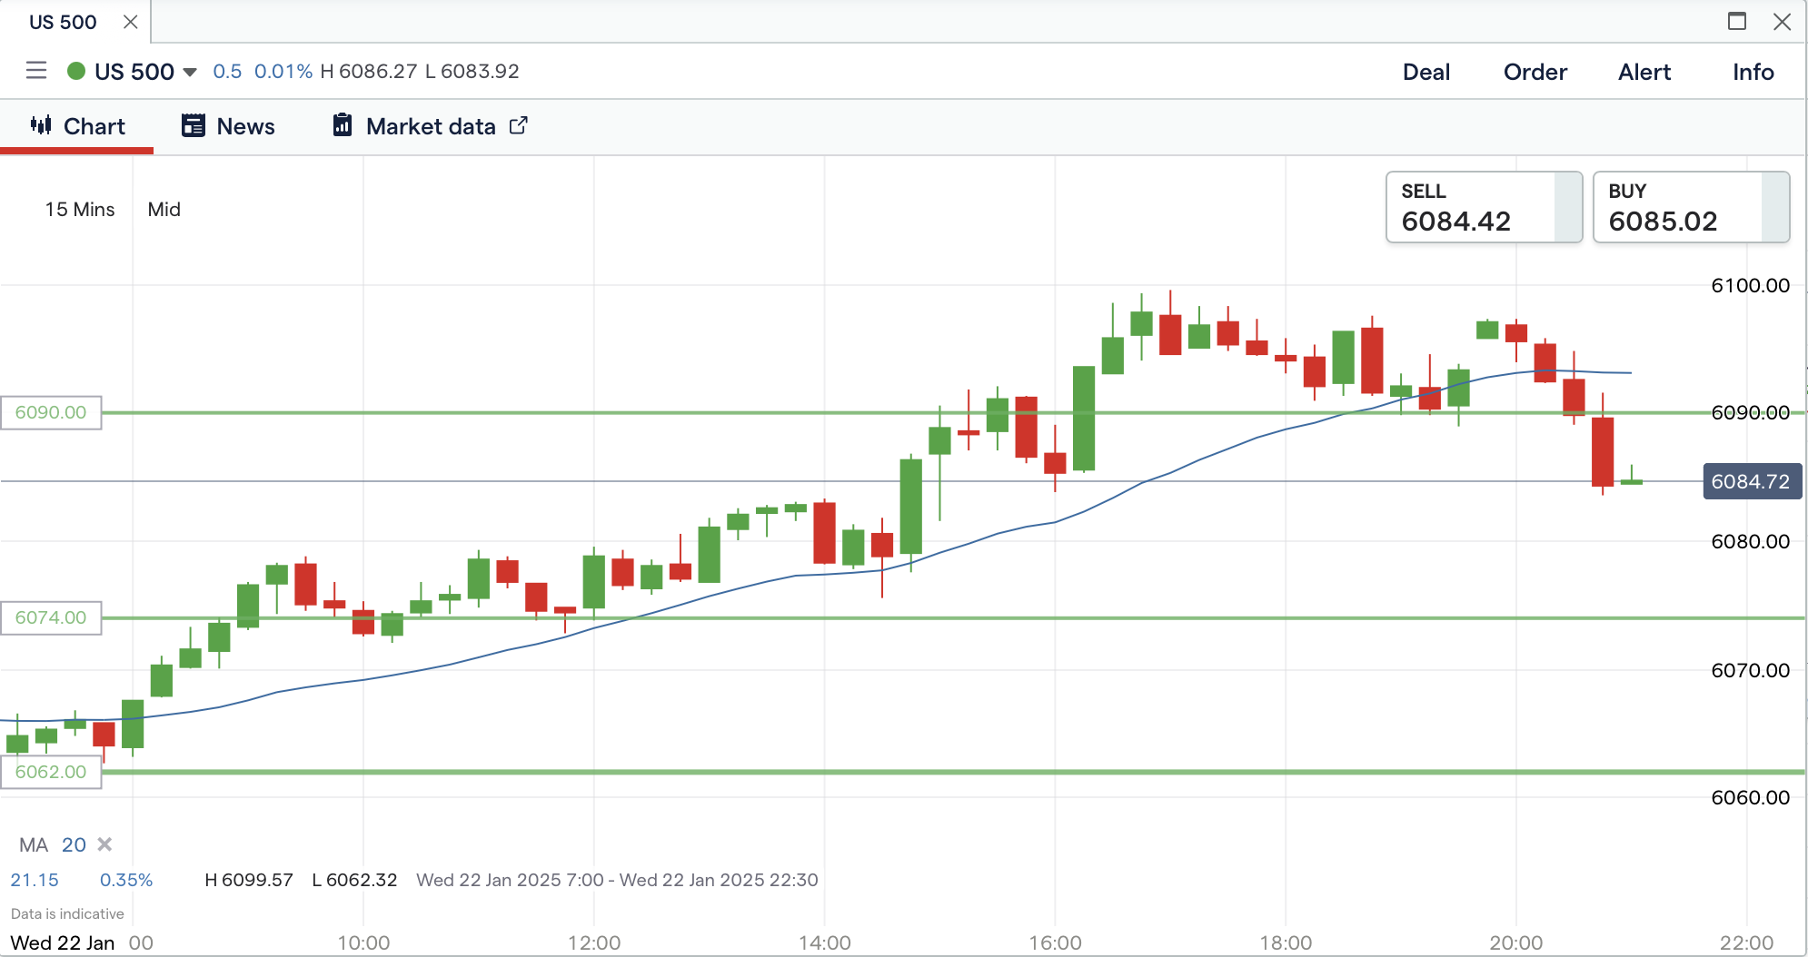The width and height of the screenshot is (1808, 957).
Task: Click the current price marker 6084.72
Action: 1750,481
